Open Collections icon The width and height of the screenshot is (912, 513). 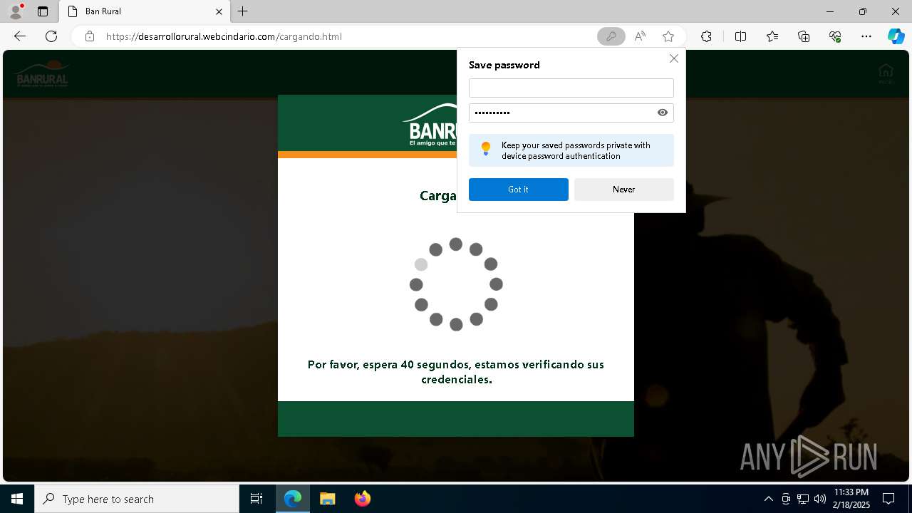(804, 36)
